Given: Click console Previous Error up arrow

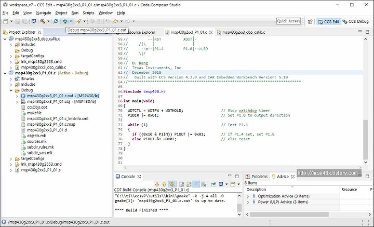Looking at the screenshot, I should [164, 184].
